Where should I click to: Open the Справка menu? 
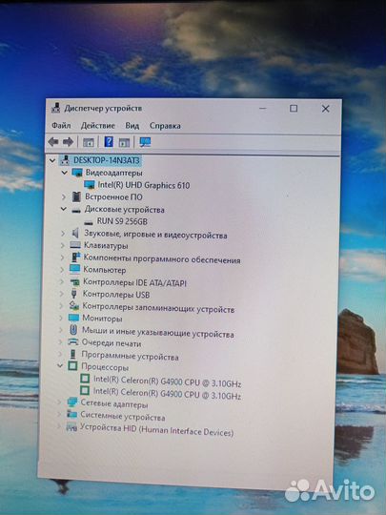(165, 126)
